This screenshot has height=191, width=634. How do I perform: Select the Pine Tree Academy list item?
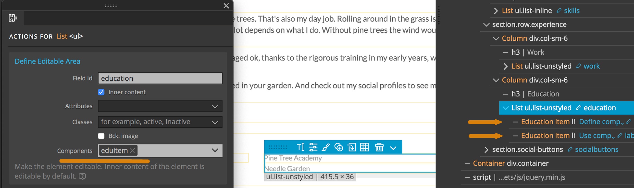(293, 158)
